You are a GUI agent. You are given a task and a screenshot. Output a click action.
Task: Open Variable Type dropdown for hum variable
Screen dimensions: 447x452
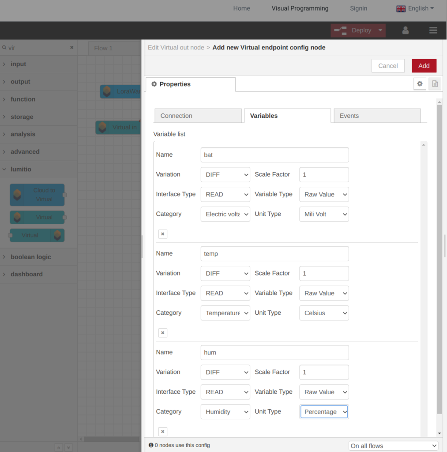coord(324,392)
